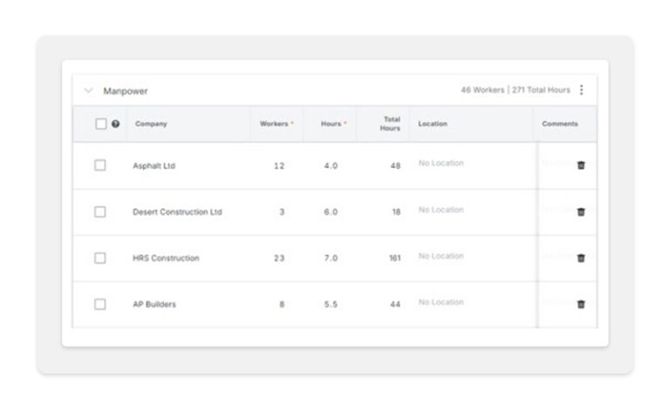
Task: Click the Manpower section title
Action: click(126, 91)
